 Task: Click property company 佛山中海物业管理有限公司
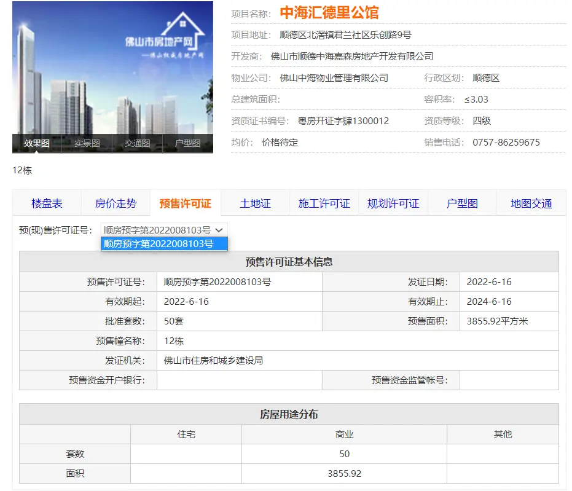coord(334,77)
